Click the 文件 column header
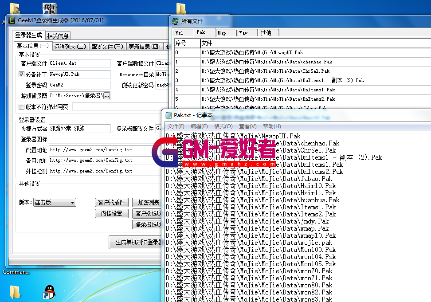Viewport: 431px width, 302px height. pyautogui.click(x=316, y=43)
